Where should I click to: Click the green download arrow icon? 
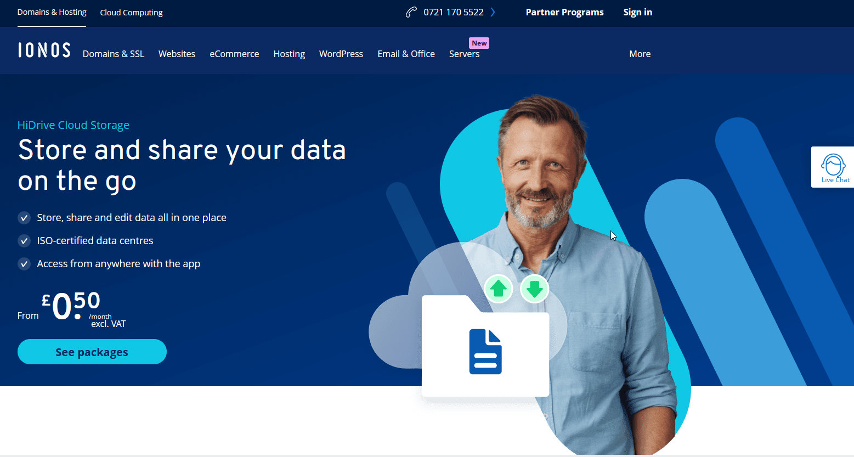[535, 288]
